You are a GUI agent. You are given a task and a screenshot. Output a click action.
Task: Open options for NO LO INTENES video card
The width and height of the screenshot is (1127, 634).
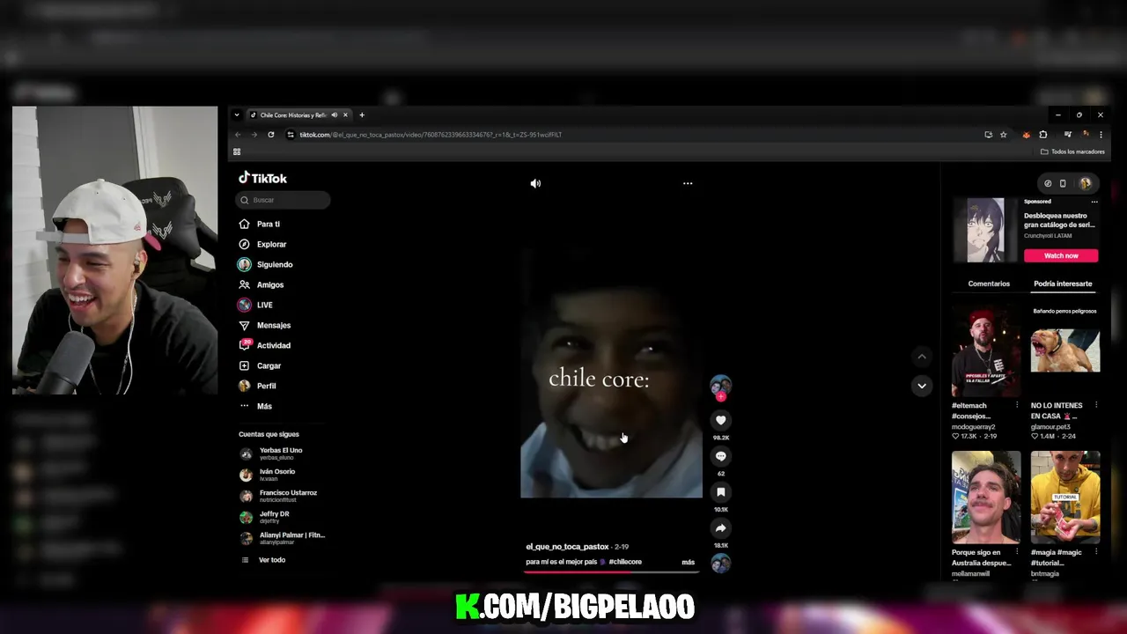[x=1096, y=405]
